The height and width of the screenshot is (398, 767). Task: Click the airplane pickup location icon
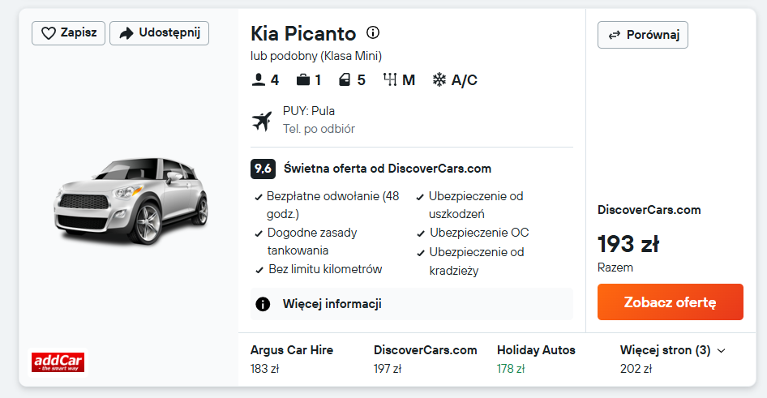point(262,121)
